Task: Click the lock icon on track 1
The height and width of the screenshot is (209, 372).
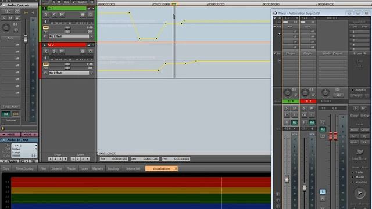Action: [x=89, y=9]
